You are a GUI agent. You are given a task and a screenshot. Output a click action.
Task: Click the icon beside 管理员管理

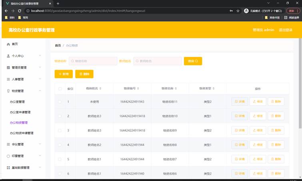coord(8,67)
